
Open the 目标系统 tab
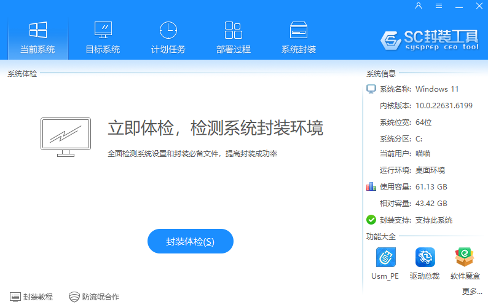(103, 38)
